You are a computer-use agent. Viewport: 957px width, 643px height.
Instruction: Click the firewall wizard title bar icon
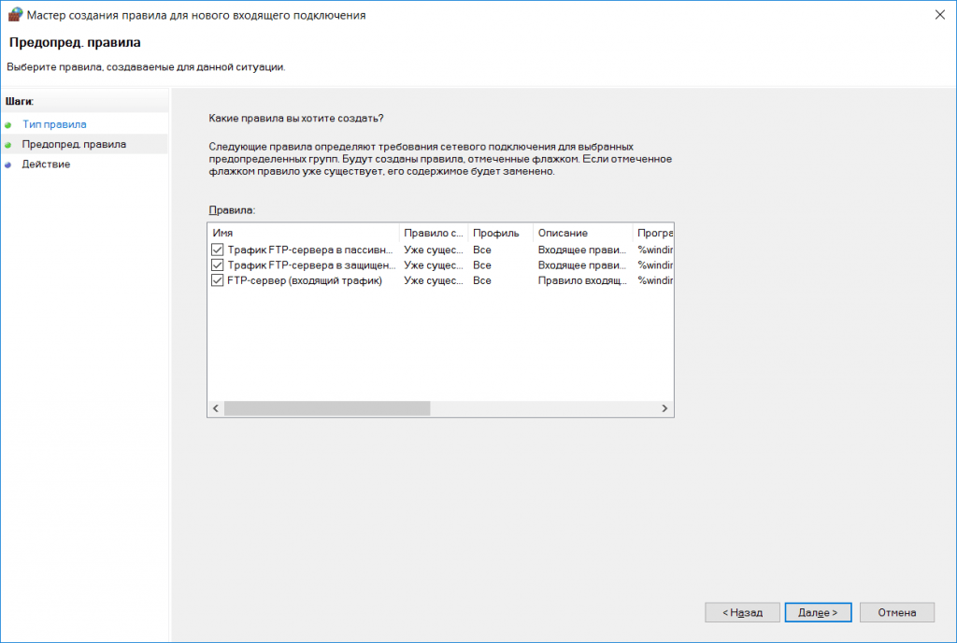point(15,15)
